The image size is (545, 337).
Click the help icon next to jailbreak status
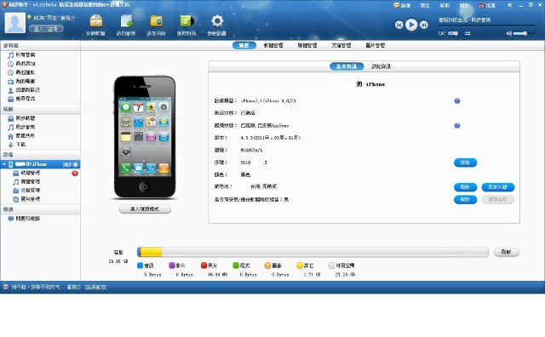pyautogui.click(x=457, y=125)
